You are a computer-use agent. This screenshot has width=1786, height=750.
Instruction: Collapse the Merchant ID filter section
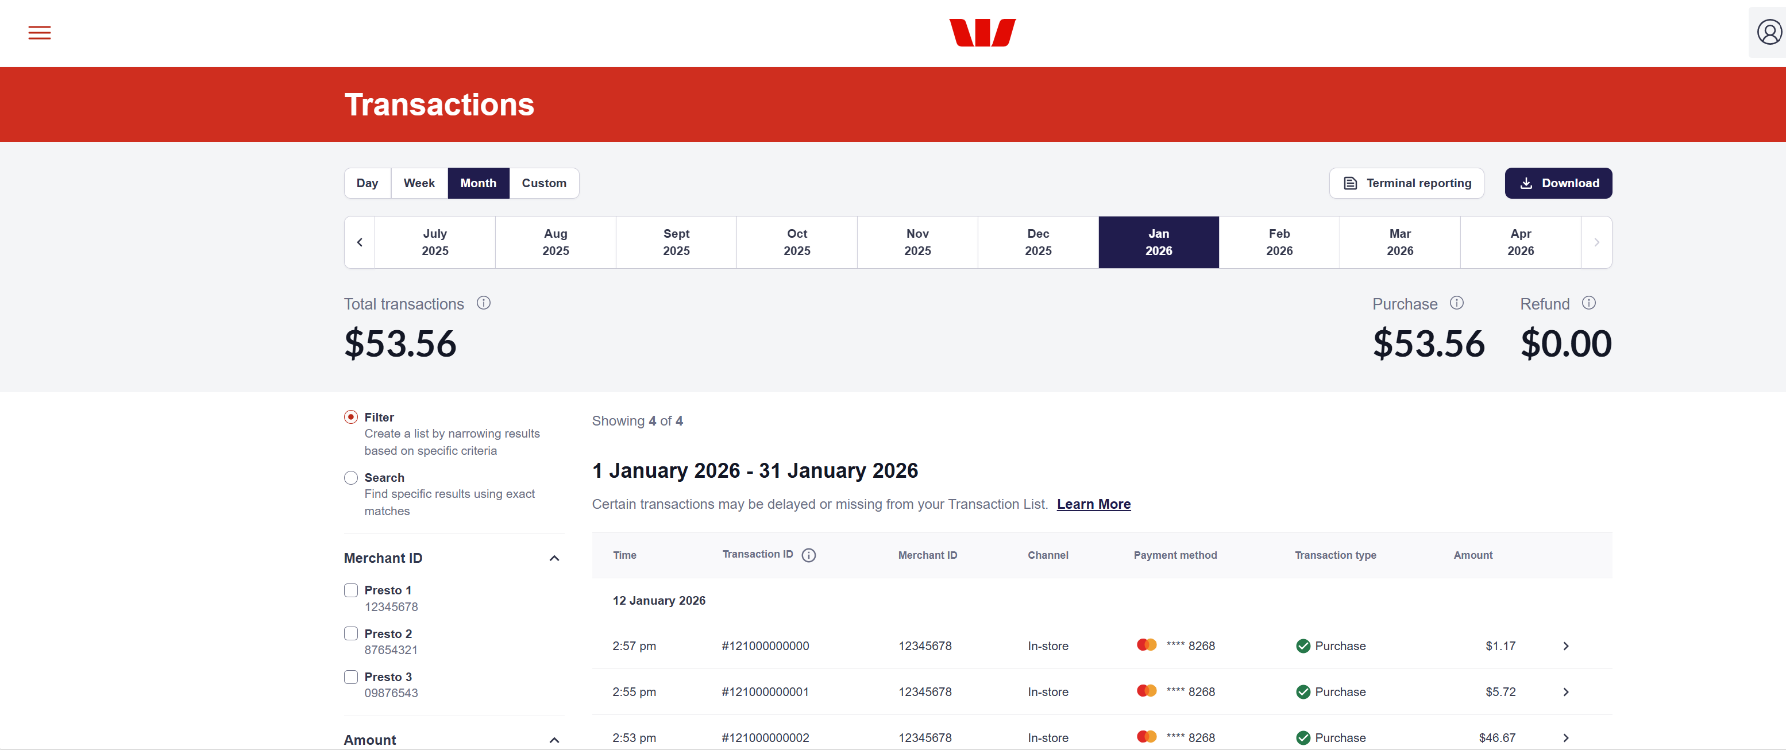pyautogui.click(x=554, y=559)
